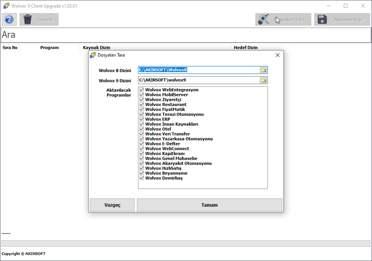
Task: Toggle the Wolvox Akaryakıt Otomasyonu checkbox
Action: click(x=142, y=163)
